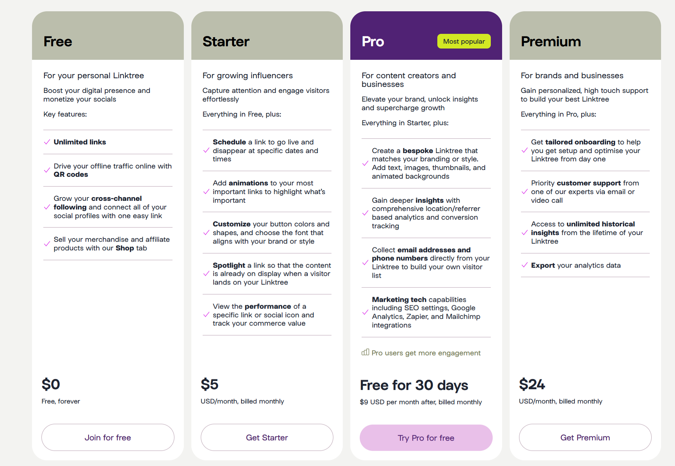Click the checkmark next to Schedule a link
The width and height of the screenshot is (675, 466).
(x=206, y=150)
